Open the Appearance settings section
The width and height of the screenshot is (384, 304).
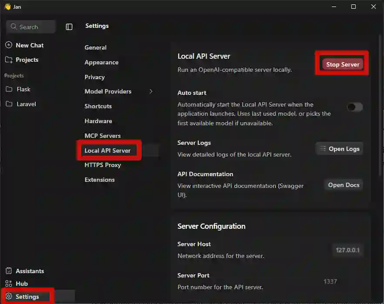pos(101,62)
